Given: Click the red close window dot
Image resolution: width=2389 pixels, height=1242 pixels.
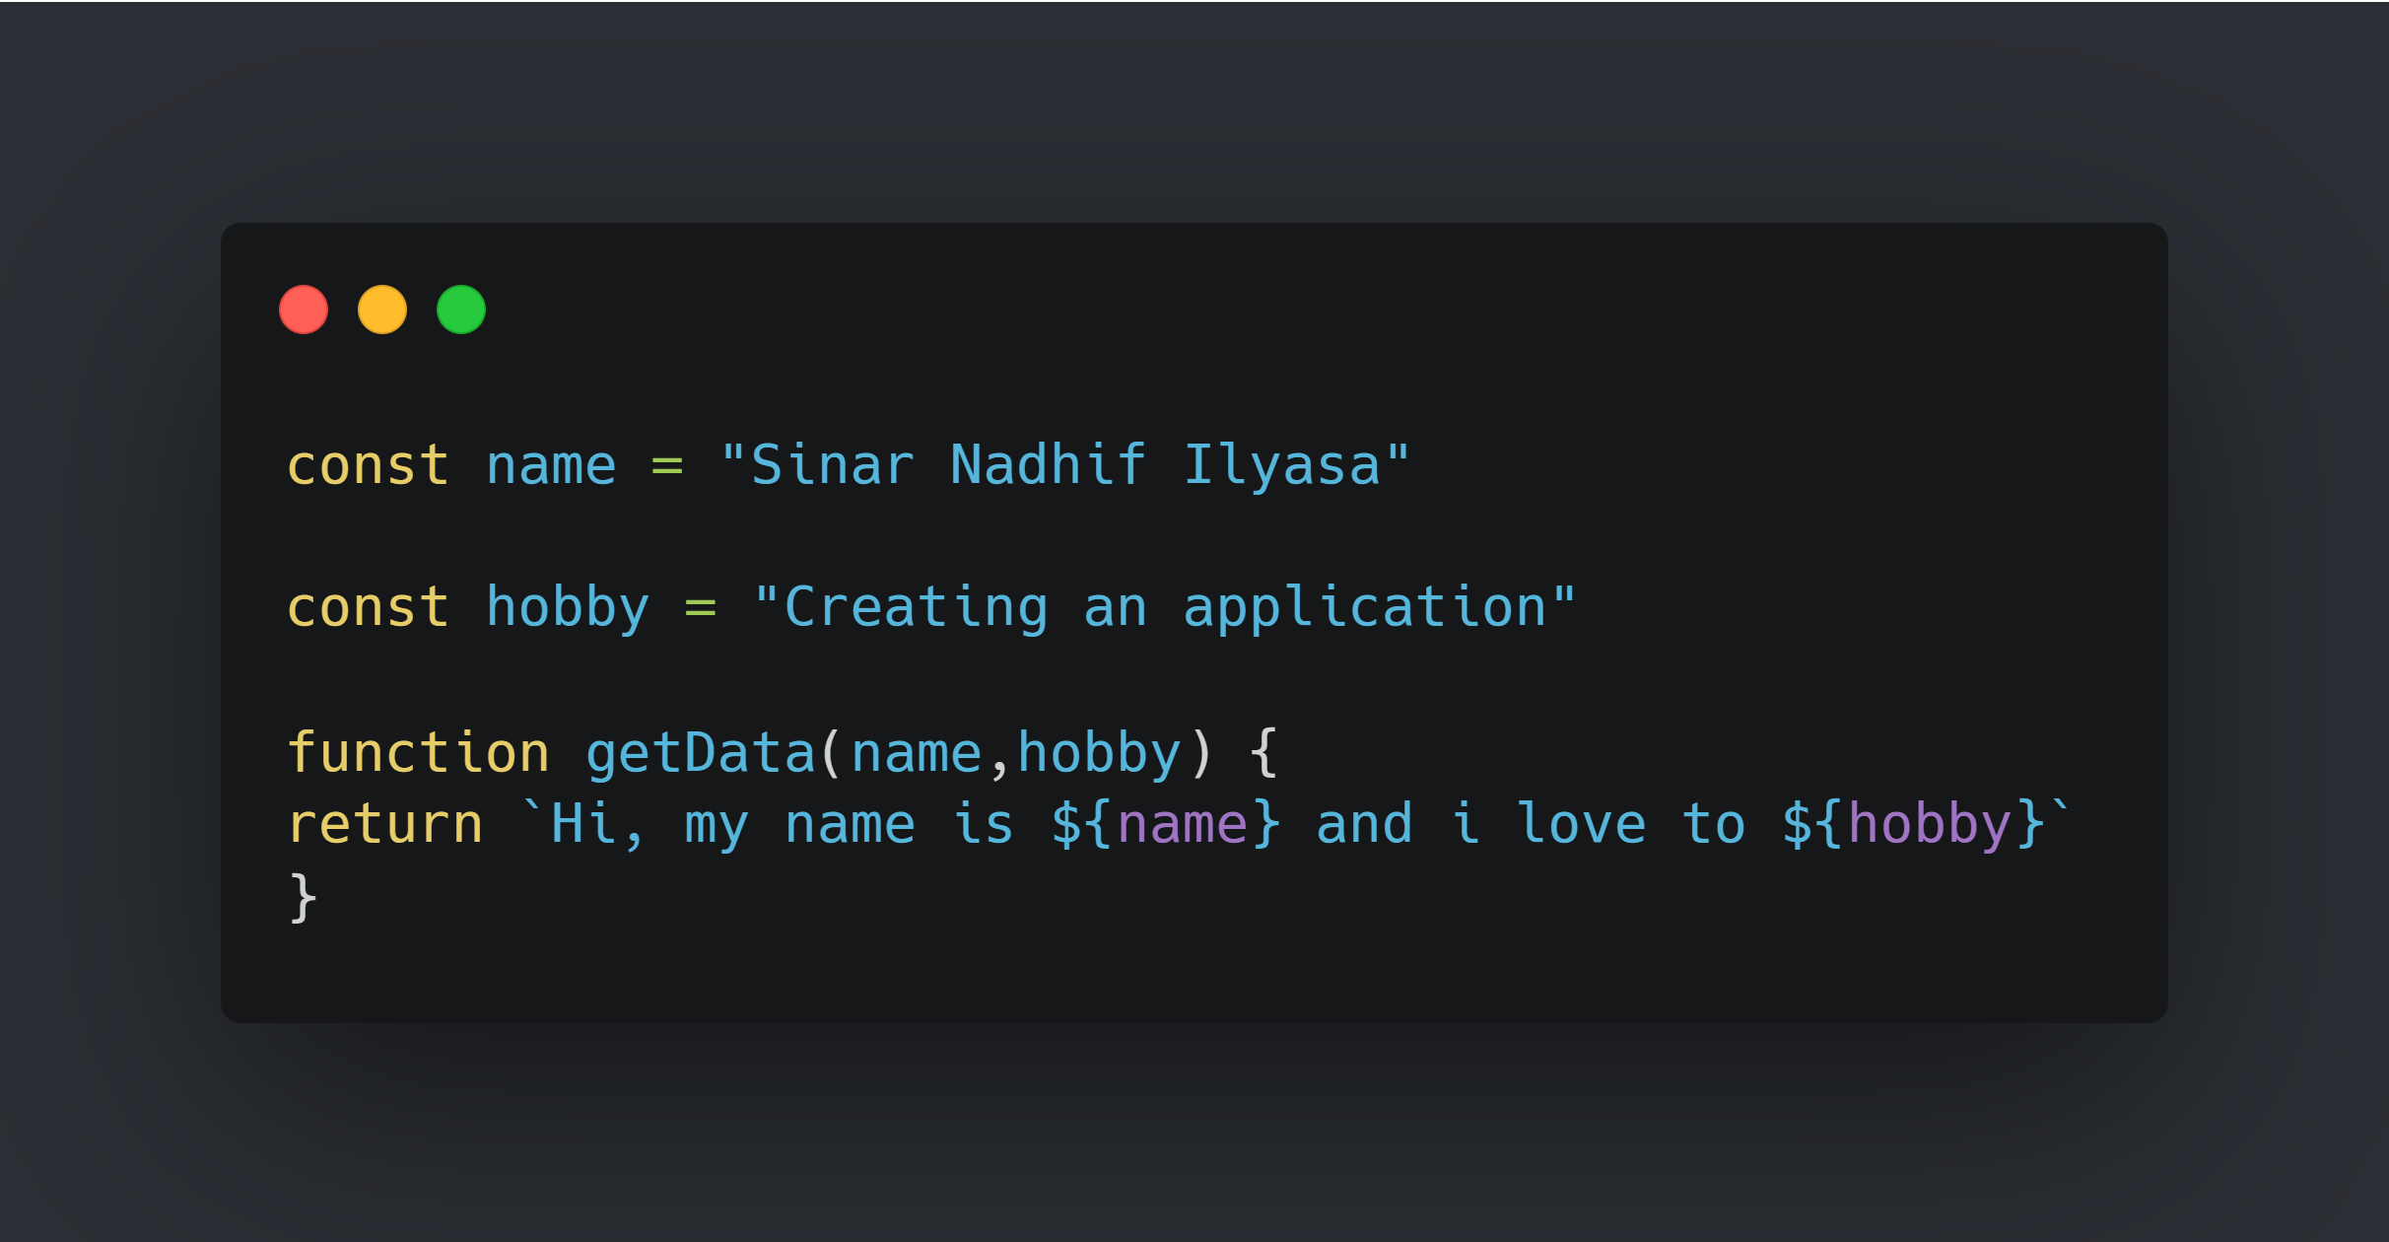Looking at the screenshot, I should click(x=304, y=310).
